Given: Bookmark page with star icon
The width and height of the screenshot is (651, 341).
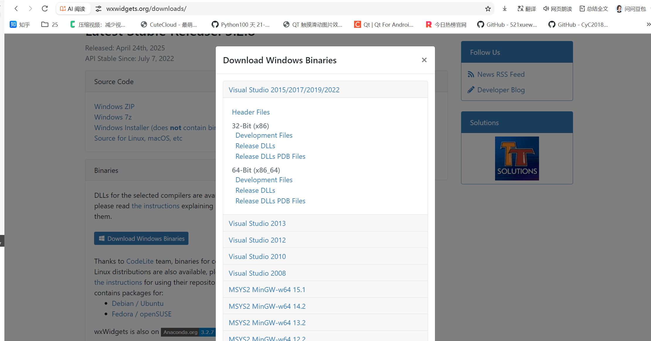Looking at the screenshot, I should 488,9.
